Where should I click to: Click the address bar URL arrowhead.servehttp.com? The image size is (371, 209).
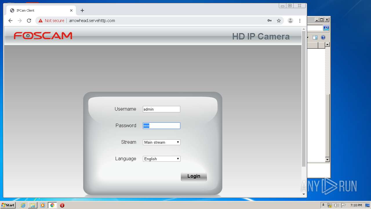point(92,21)
